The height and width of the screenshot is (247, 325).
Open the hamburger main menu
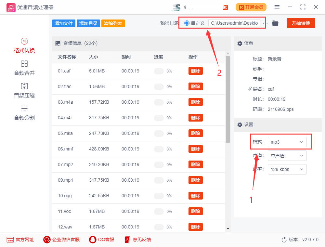point(277,7)
